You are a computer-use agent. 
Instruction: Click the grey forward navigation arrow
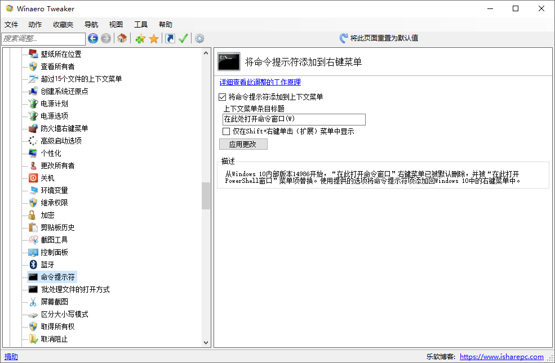click(x=105, y=38)
